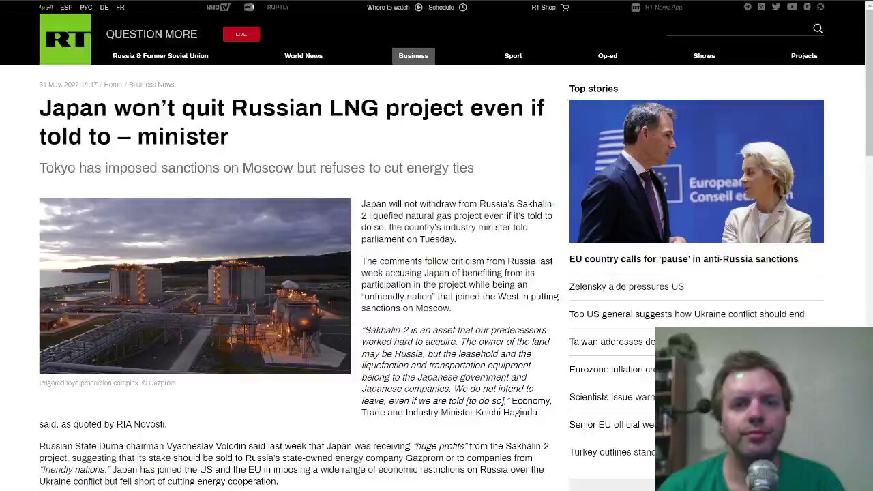Switch language to Arabic
The image size is (873, 491).
coord(46,8)
